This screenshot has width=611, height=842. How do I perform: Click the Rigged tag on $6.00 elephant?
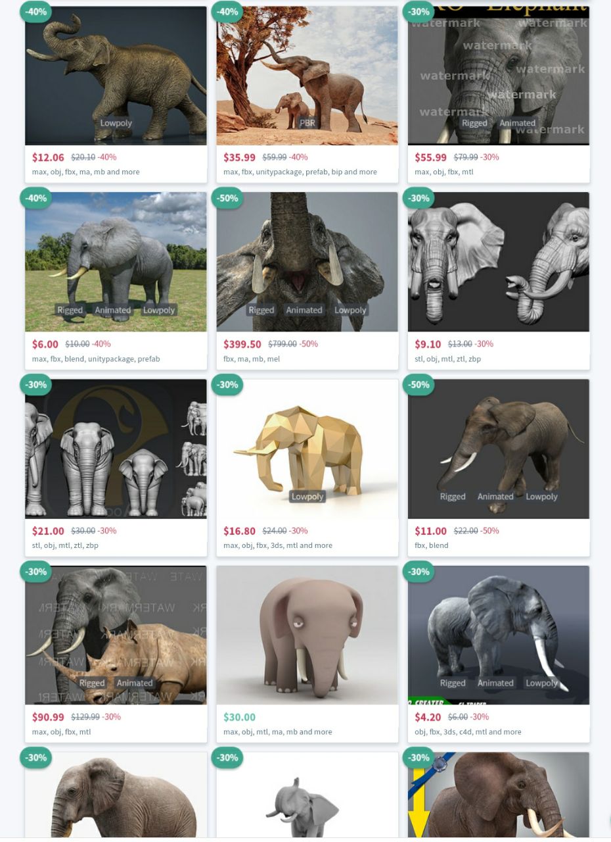coord(70,310)
